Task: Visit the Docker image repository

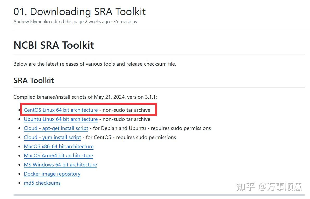Action: [52, 174]
